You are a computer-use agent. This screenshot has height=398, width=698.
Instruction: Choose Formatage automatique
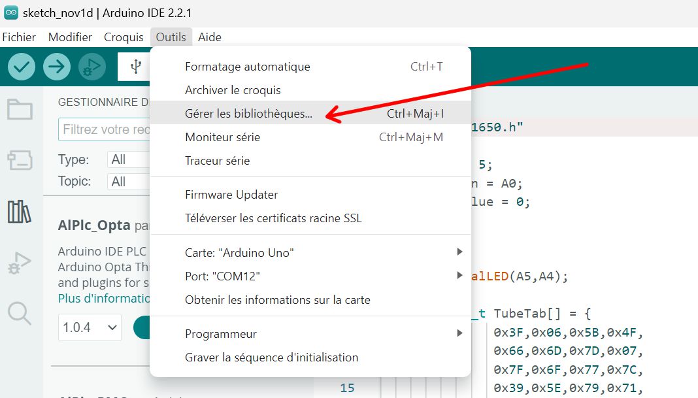point(310,67)
